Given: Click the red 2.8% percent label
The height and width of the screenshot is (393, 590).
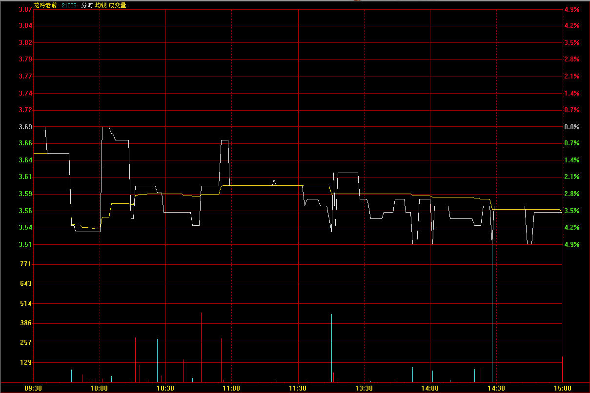Looking at the screenshot, I should (571, 59).
